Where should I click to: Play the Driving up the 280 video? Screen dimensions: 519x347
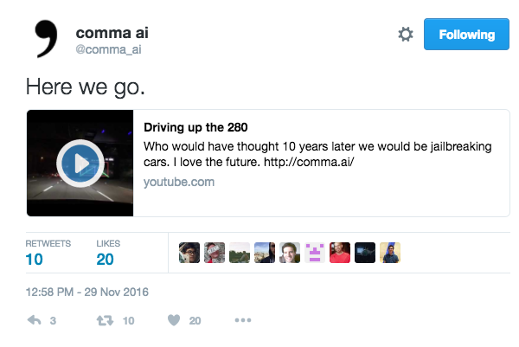pos(80,163)
